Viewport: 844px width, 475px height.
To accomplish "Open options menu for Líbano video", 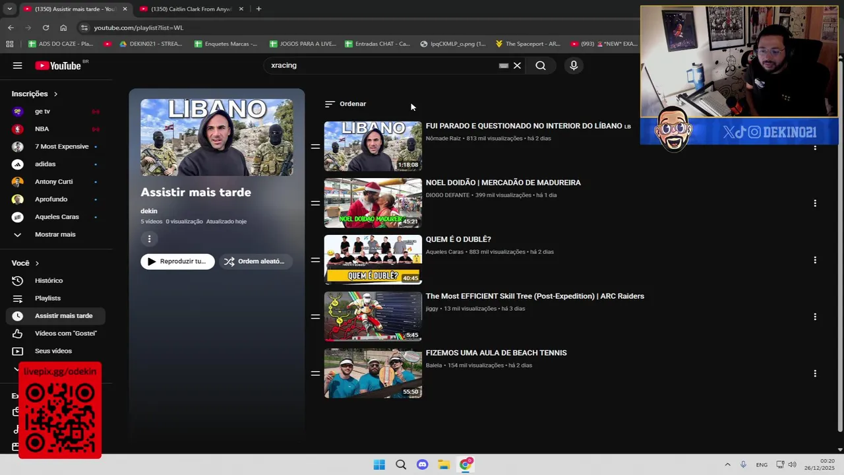I will (x=815, y=147).
